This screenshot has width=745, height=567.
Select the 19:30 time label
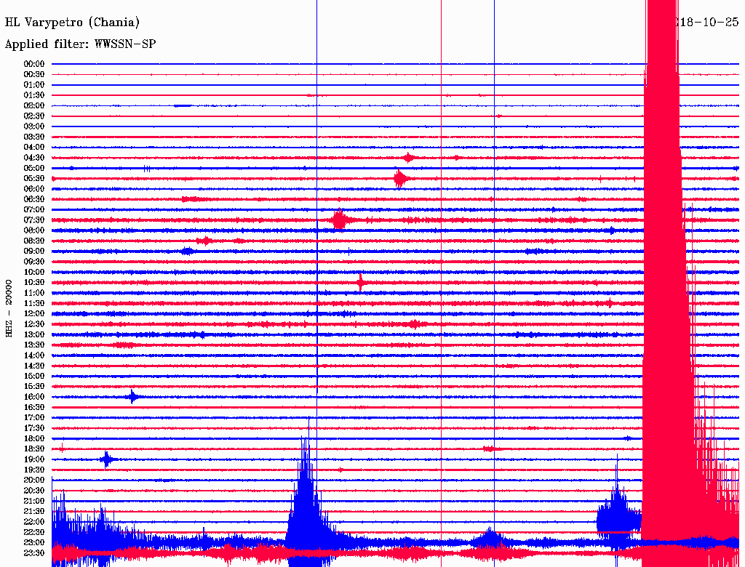(x=34, y=470)
